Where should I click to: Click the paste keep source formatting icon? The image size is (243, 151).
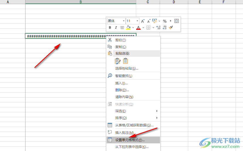(118, 61)
